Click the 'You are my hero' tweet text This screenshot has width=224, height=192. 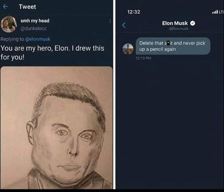click(52, 52)
